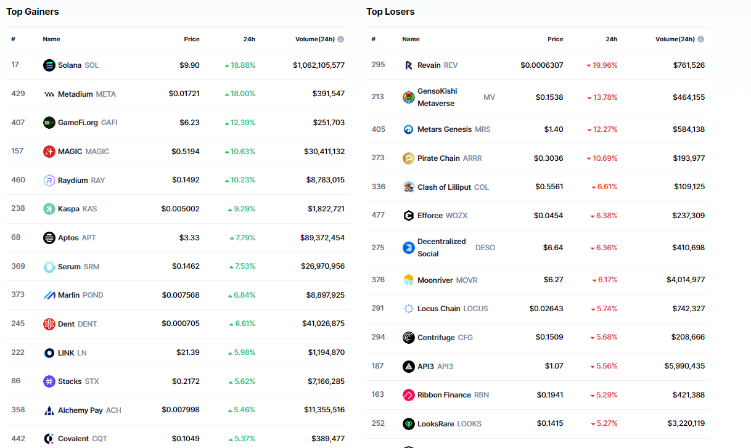Open the Aptos APT link

click(x=77, y=238)
